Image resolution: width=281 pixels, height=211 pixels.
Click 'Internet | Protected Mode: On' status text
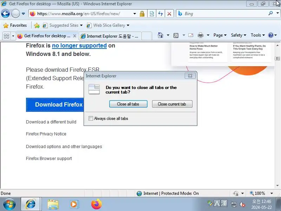(171, 193)
